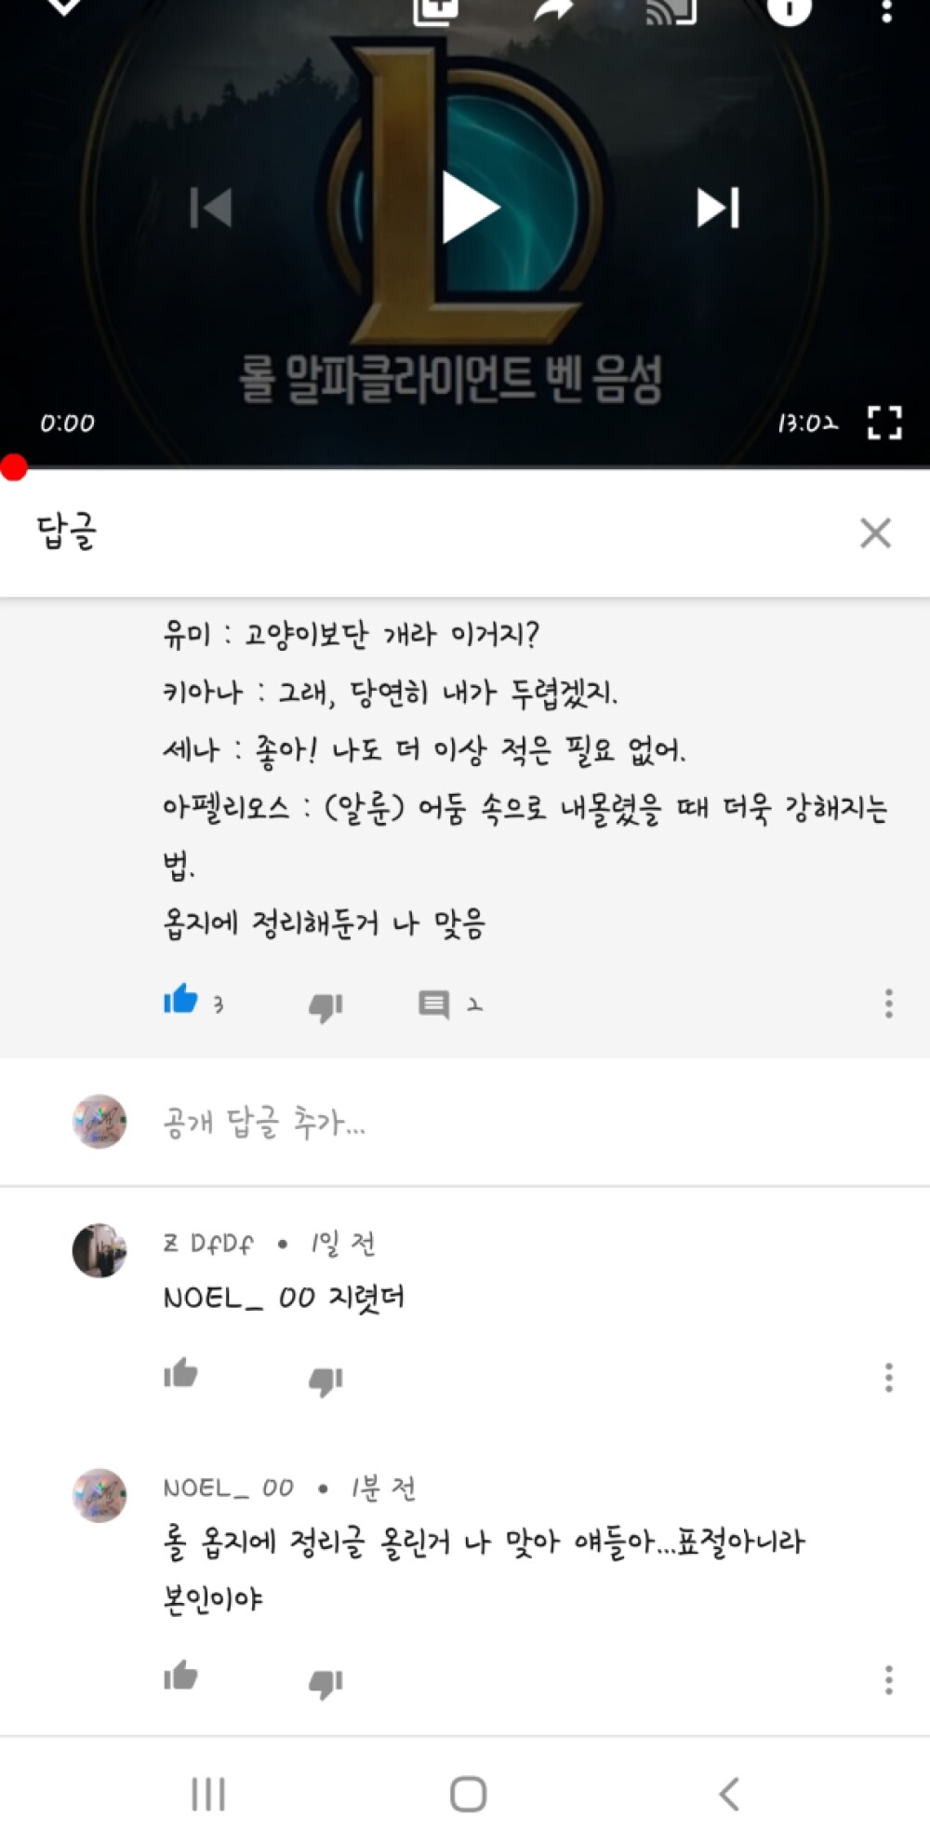
Task: Open the video player's more options menu
Action: click(886, 11)
